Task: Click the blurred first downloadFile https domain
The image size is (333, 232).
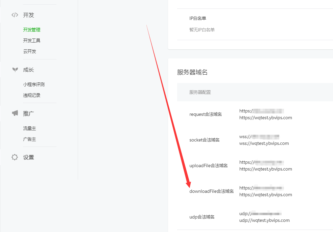Action: pyautogui.click(x=262, y=188)
